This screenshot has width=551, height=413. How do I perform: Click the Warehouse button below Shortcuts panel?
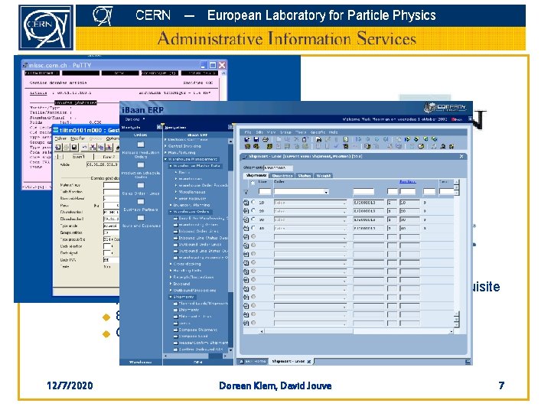point(141,362)
